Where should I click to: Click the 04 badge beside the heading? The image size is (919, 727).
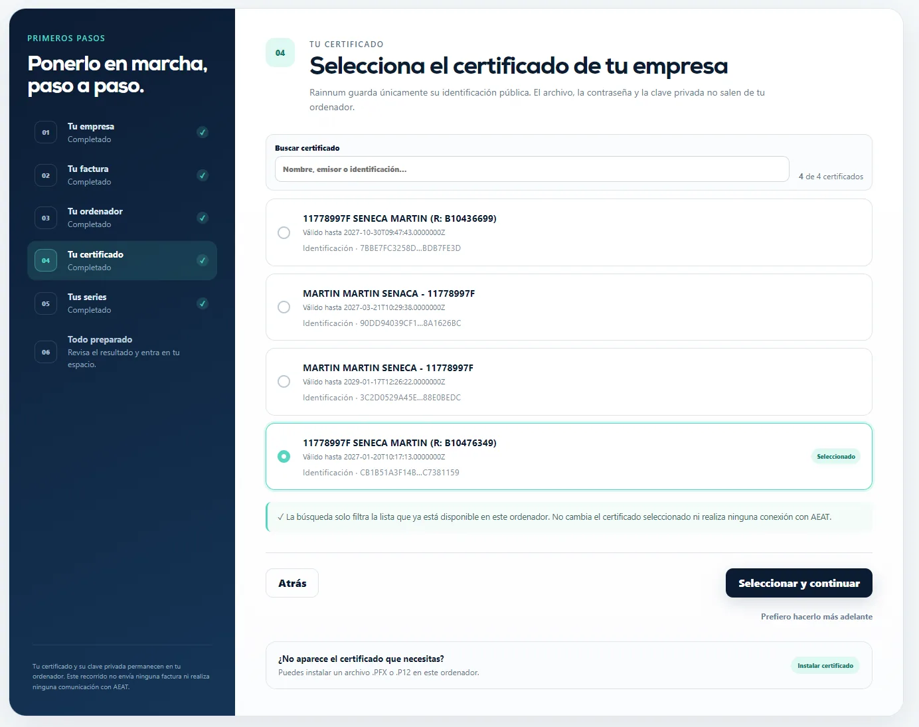280,53
